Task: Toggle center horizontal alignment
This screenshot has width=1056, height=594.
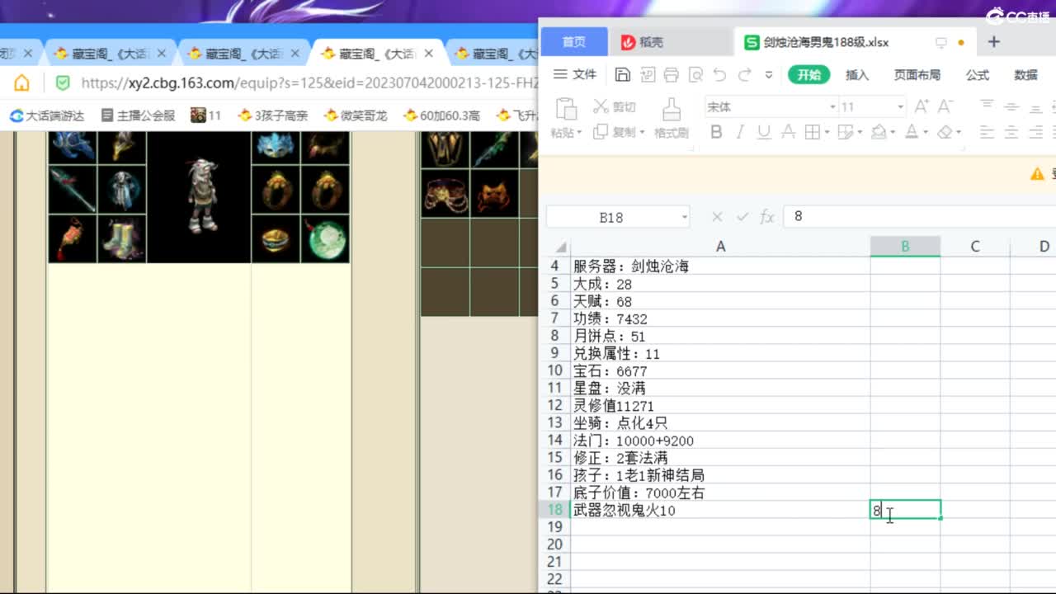Action: point(1011,132)
